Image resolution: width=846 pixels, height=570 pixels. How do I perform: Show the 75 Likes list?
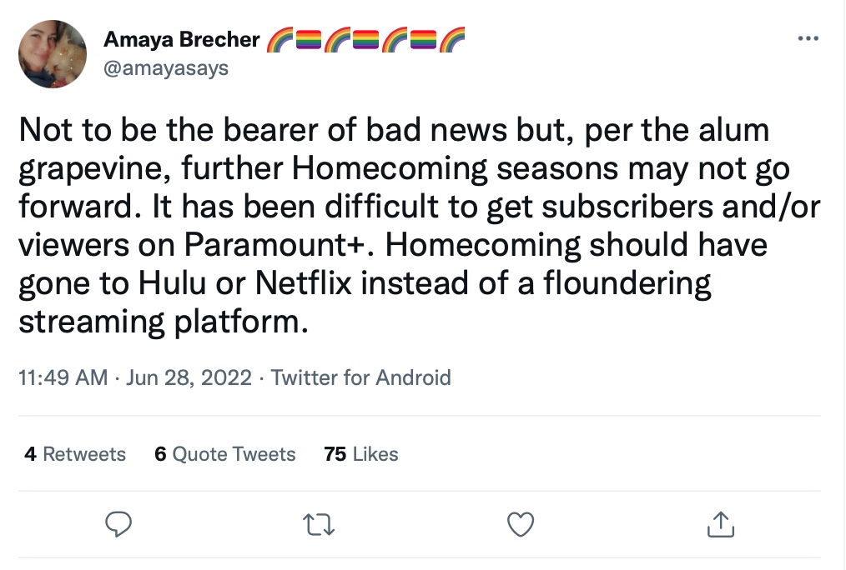point(360,454)
